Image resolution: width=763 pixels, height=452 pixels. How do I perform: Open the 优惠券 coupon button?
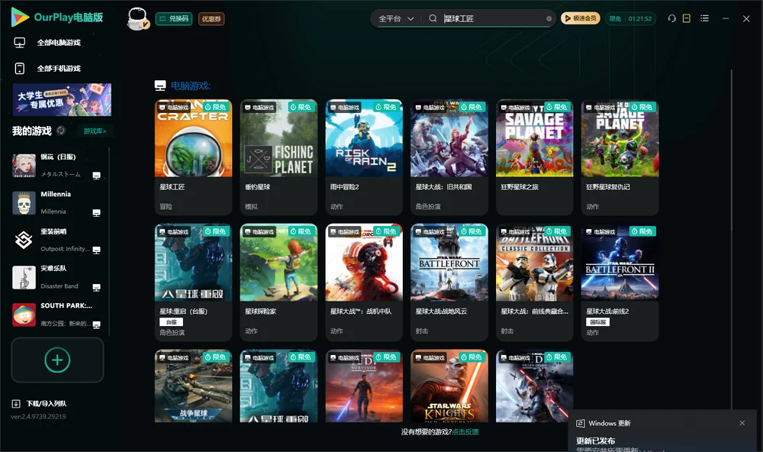[x=211, y=18]
